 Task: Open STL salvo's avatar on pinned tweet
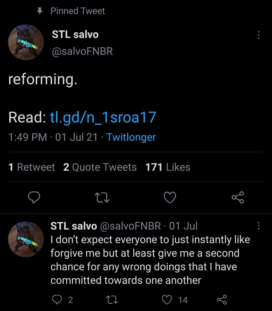click(26, 43)
